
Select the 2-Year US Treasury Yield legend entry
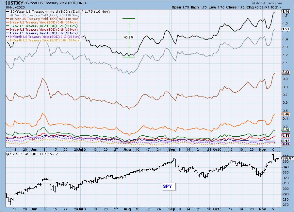(42, 30)
